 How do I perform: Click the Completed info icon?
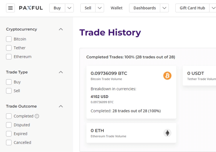(x=37, y=116)
